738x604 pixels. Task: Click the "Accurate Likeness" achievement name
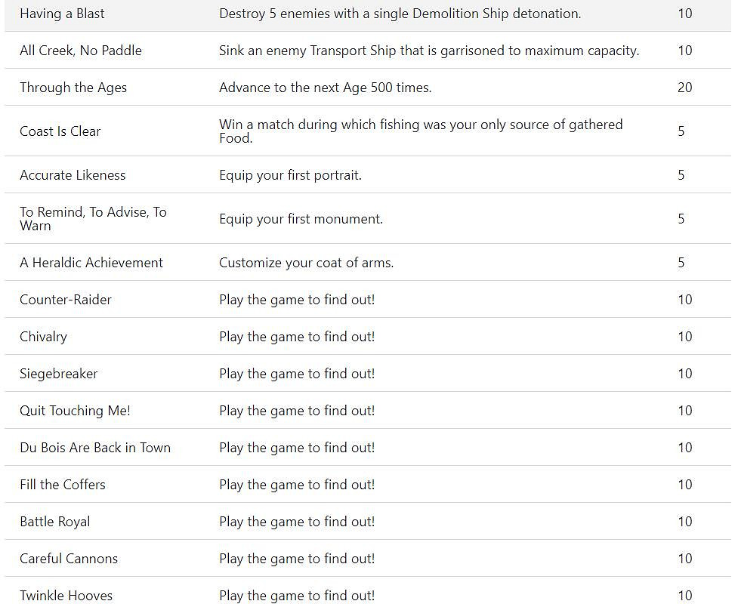pyautogui.click(x=73, y=175)
